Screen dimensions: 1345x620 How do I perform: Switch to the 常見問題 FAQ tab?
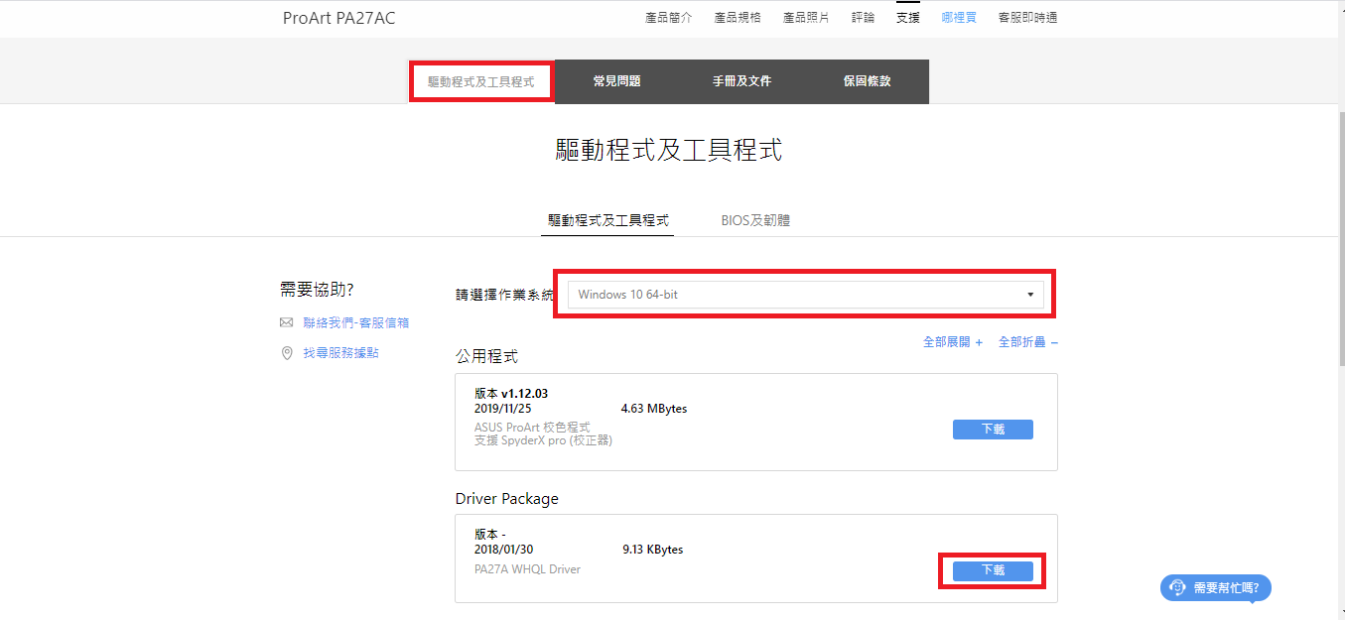[616, 81]
